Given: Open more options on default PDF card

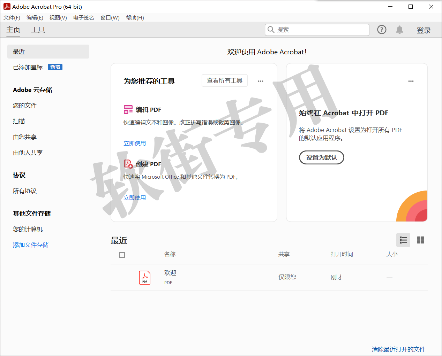Looking at the screenshot, I should pos(411,81).
